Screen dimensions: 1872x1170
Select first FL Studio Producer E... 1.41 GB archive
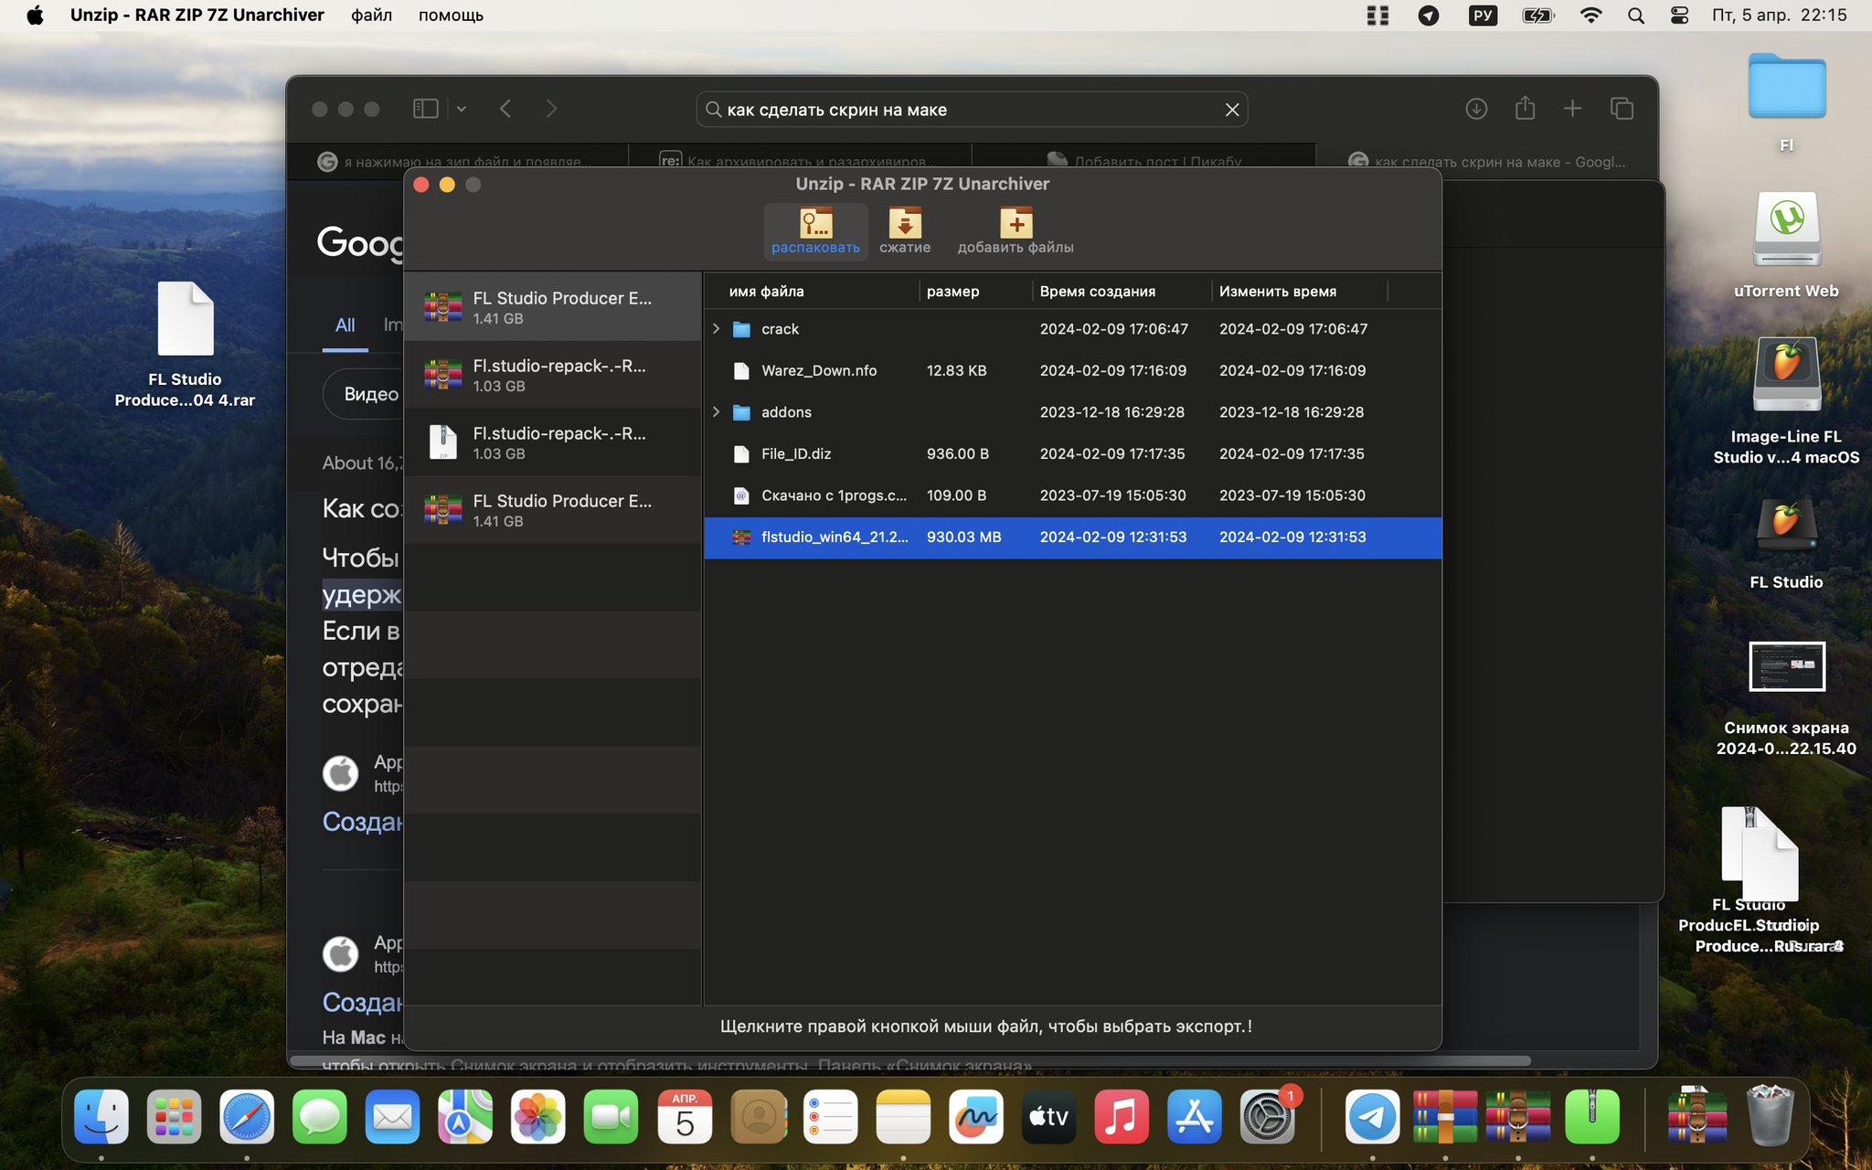[552, 307]
